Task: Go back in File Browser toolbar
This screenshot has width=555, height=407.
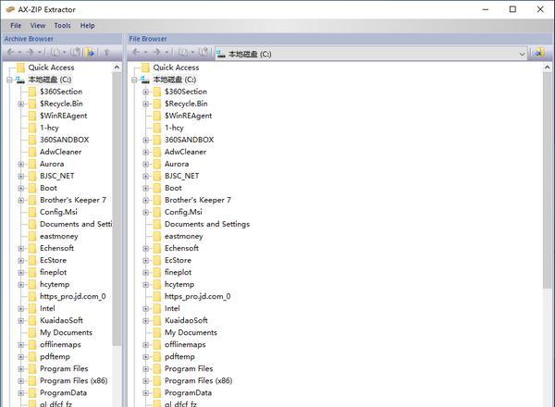Action: (x=136, y=53)
